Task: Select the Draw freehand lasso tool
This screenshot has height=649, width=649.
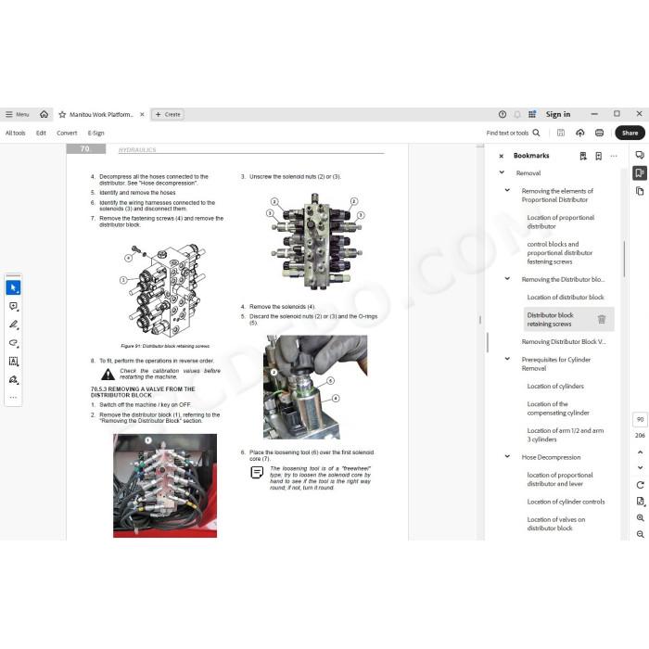Action: coord(13,343)
